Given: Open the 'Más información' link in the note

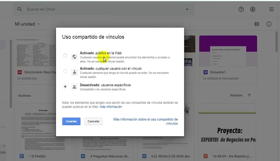Looking at the screenshot, I should pyautogui.click(x=111, y=107).
